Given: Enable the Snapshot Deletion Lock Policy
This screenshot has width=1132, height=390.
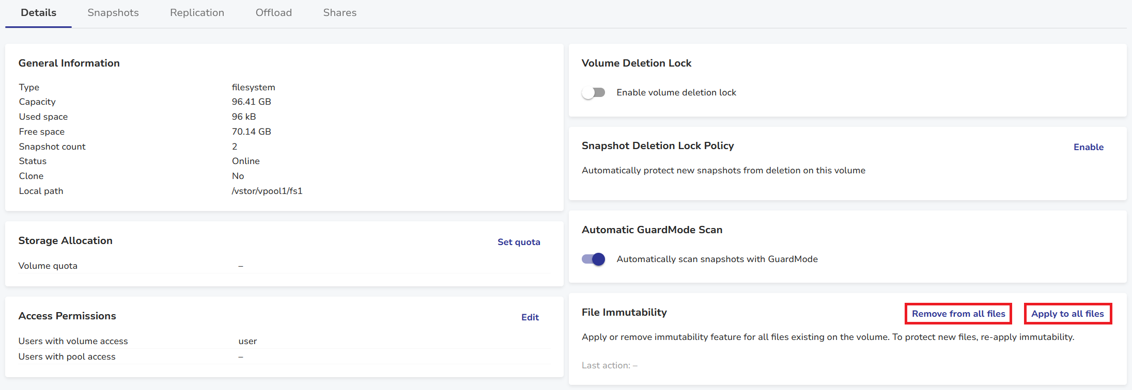Looking at the screenshot, I should coord(1088,147).
